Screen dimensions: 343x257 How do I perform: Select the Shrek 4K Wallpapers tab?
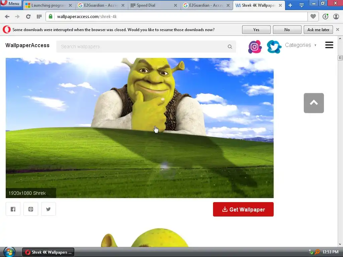259,5
